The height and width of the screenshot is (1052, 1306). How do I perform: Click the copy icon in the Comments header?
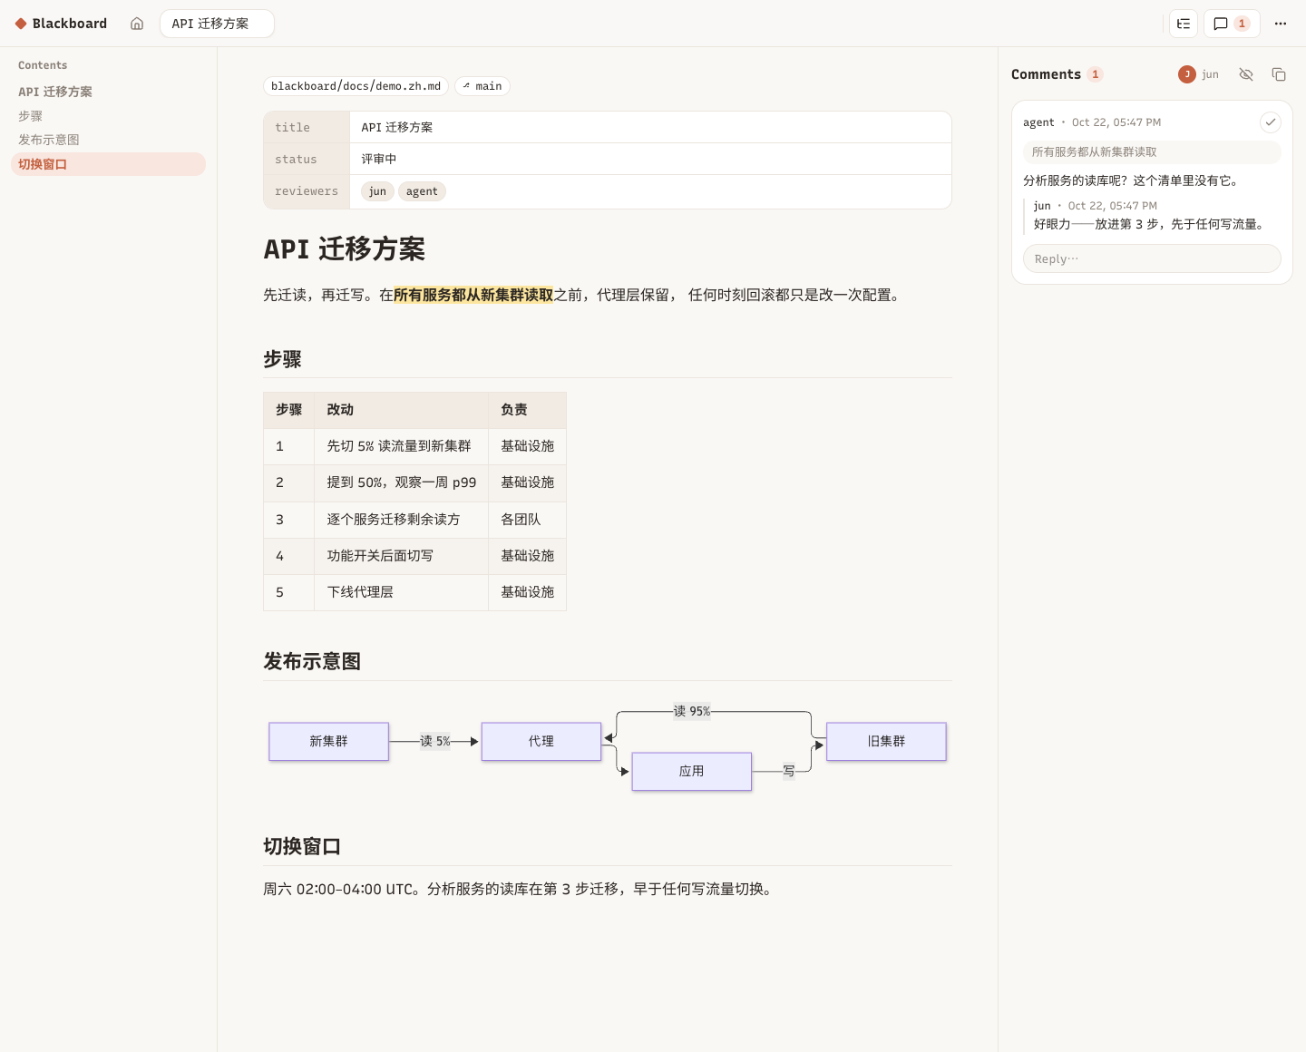point(1279,74)
